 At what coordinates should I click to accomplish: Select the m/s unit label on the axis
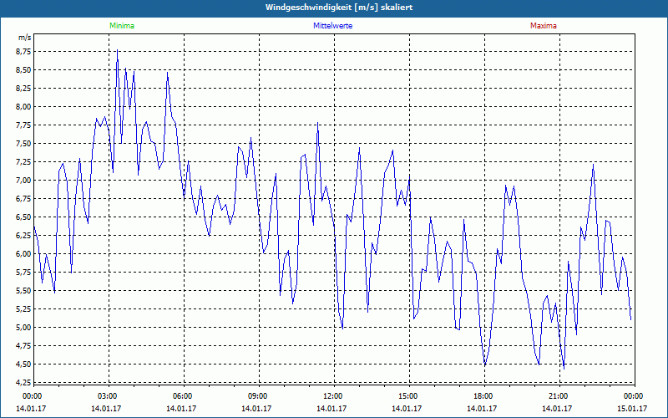point(25,38)
